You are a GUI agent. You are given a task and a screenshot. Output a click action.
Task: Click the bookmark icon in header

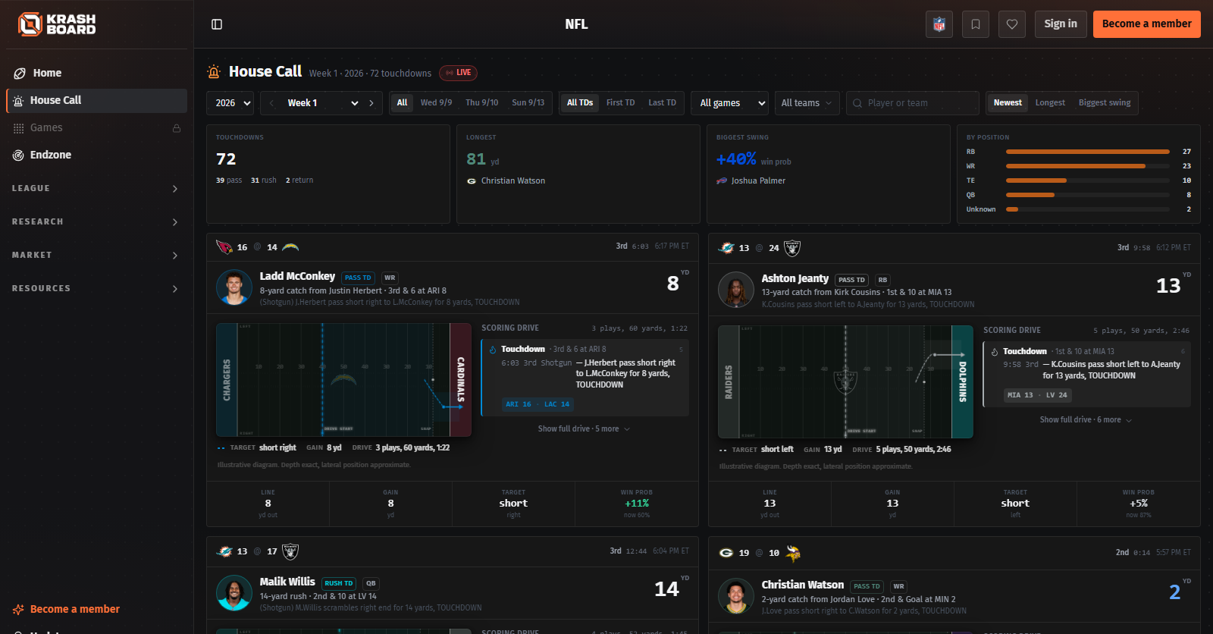976,24
